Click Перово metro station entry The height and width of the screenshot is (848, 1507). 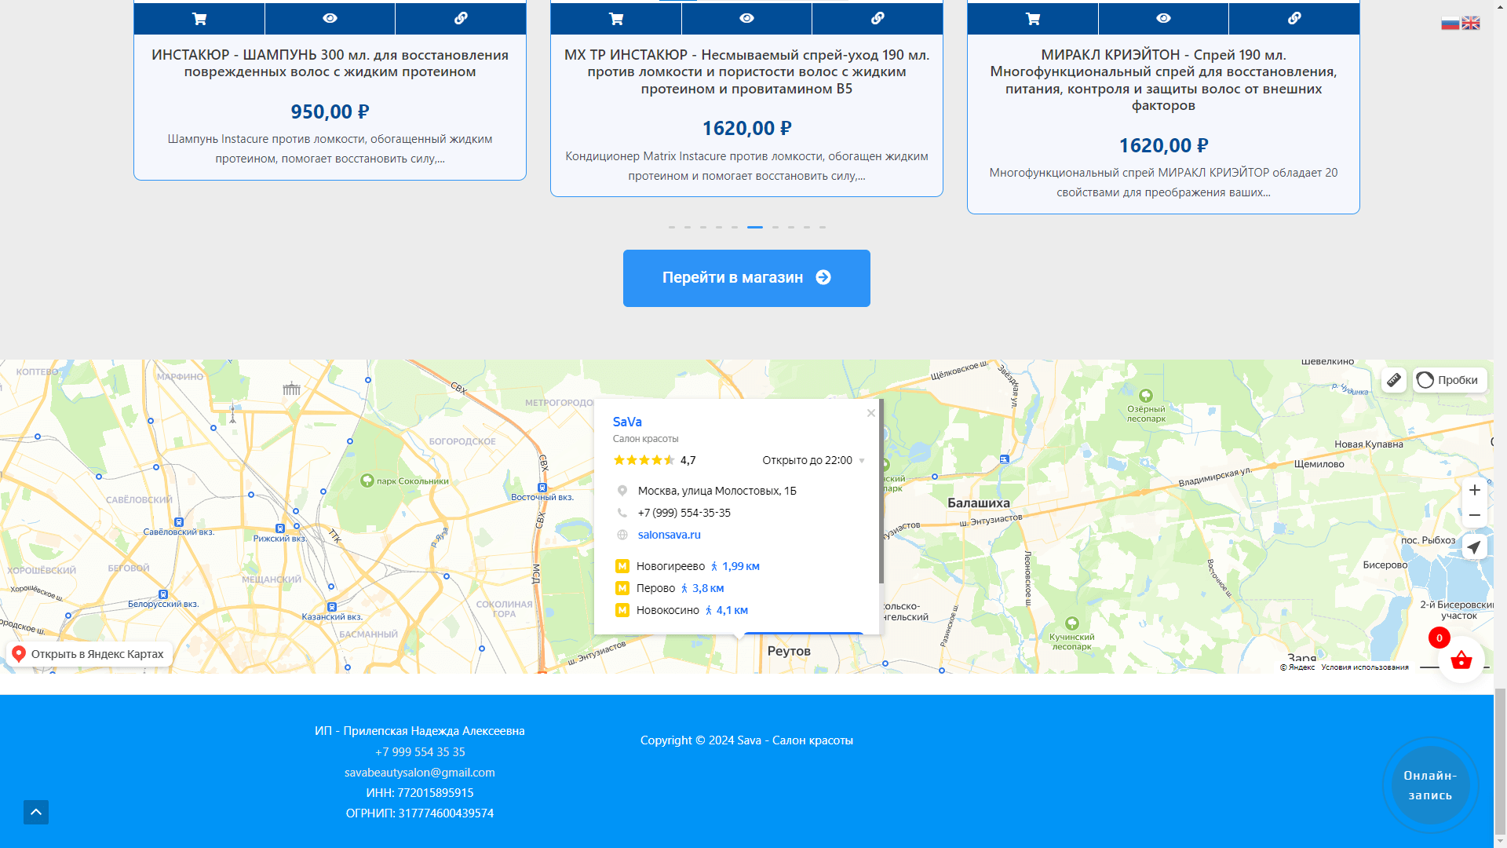pos(655,588)
